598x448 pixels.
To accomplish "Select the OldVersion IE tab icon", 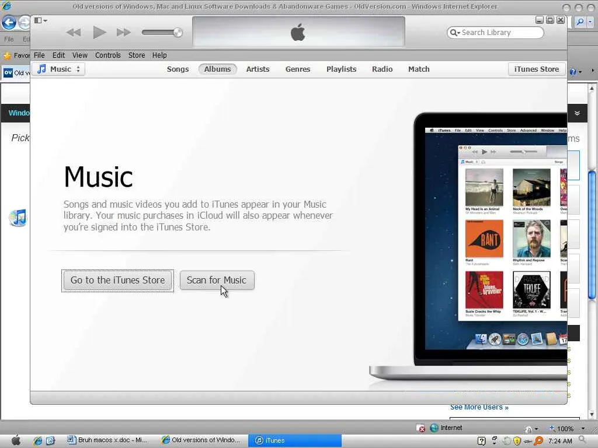I will [8, 72].
